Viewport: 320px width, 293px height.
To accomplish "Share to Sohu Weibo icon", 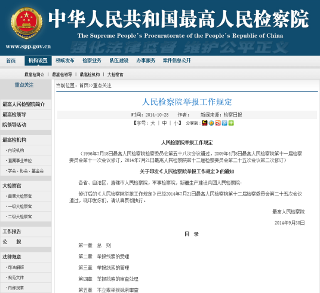I will (205, 123).
